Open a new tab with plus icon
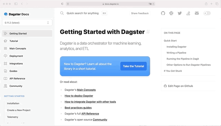The height and width of the screenshot is (126, 221). tap(211, 4)
